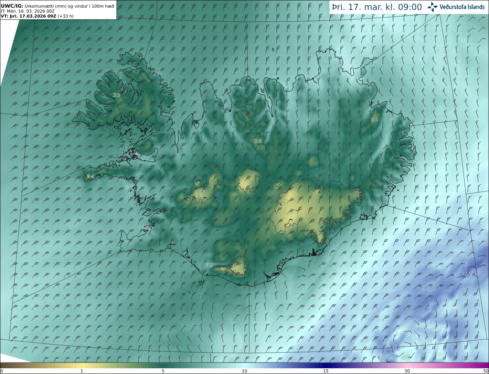Click the '5' tick label on the color scale
Viewport: 489px width, 374px height.
click(x=163, y=371)
